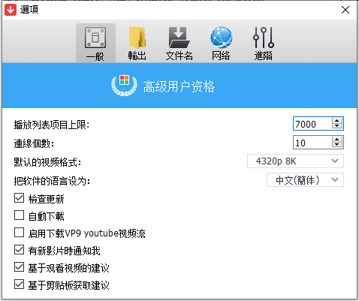This screenshot has width=359, height=301.
Task: Close the 選項 options dialog
Action: 345,10
